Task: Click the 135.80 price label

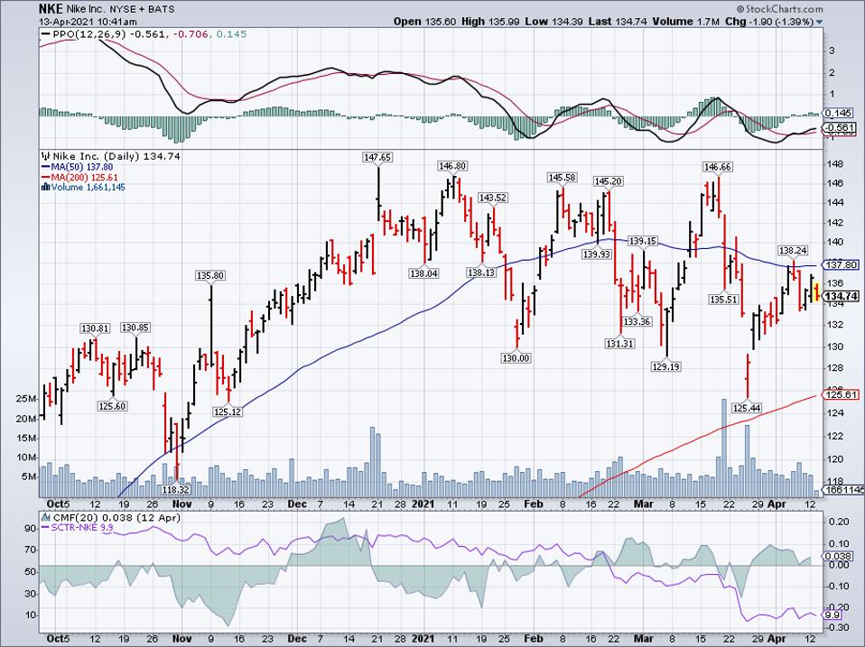Action: click(x=210, y=275)
